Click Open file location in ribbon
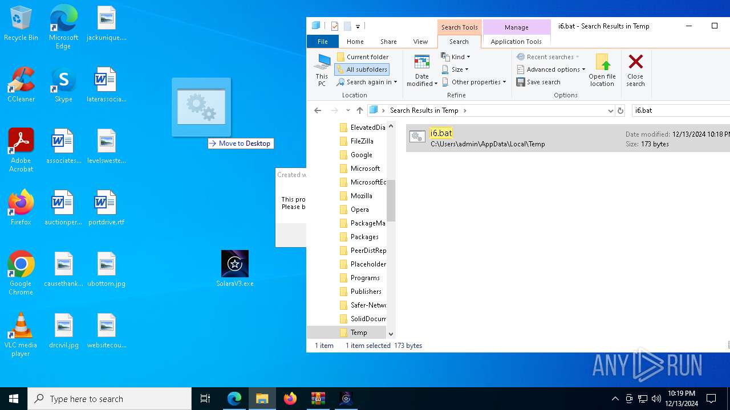 (602, 71)
